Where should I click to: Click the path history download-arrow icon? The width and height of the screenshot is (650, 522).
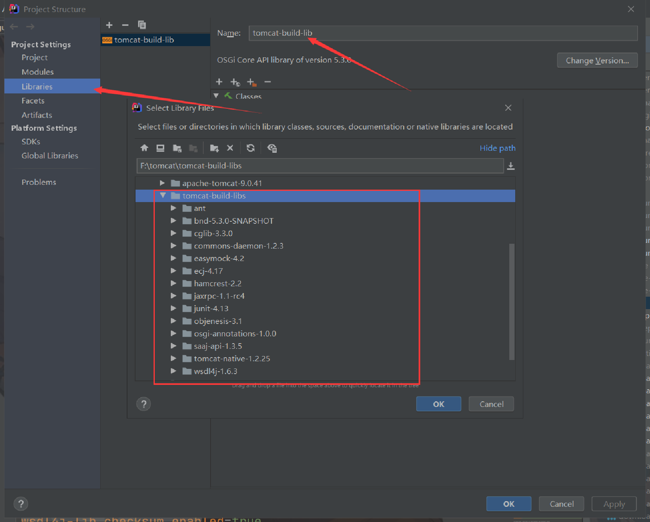[511, 166]
